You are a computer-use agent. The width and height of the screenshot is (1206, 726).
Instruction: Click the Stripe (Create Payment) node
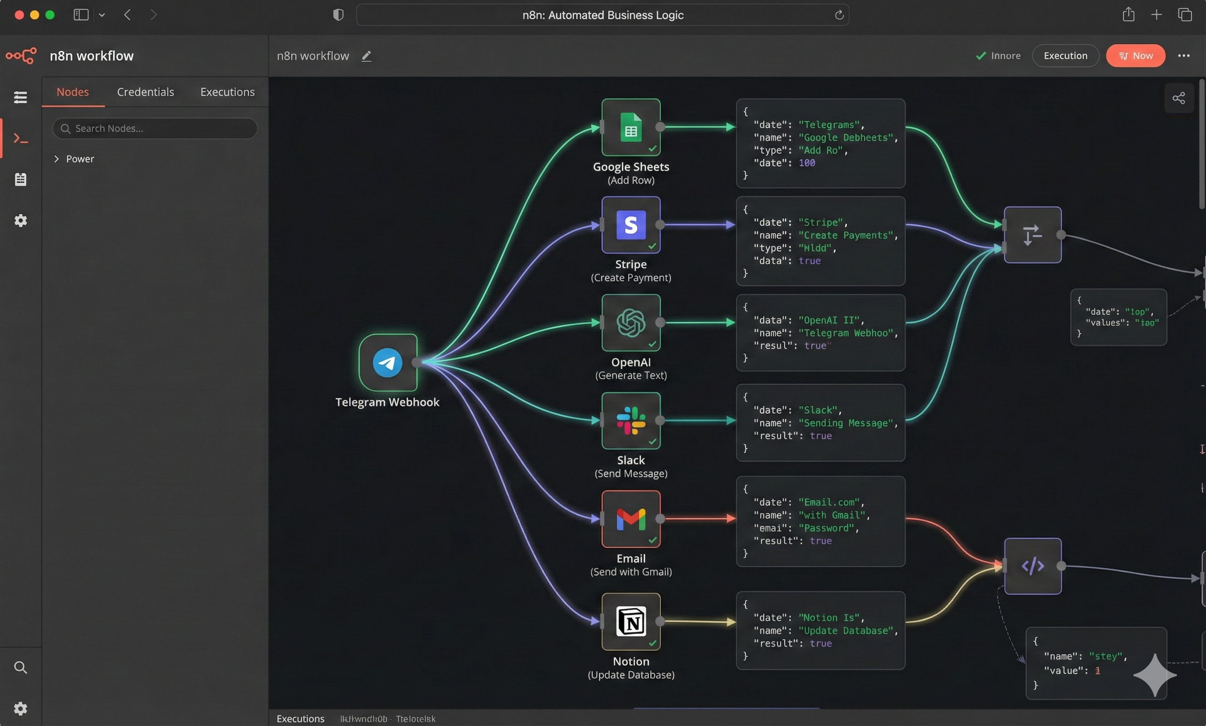click(x=631, y=225)
